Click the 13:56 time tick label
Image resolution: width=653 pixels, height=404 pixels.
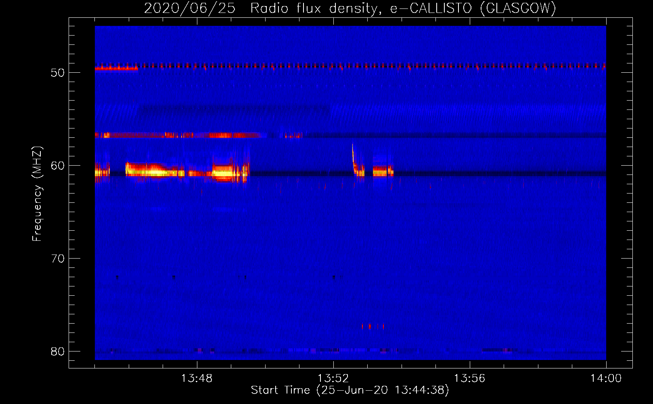(469, 379)
